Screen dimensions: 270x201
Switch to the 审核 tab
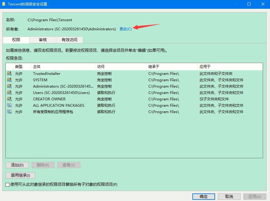[x=42, y=39]
